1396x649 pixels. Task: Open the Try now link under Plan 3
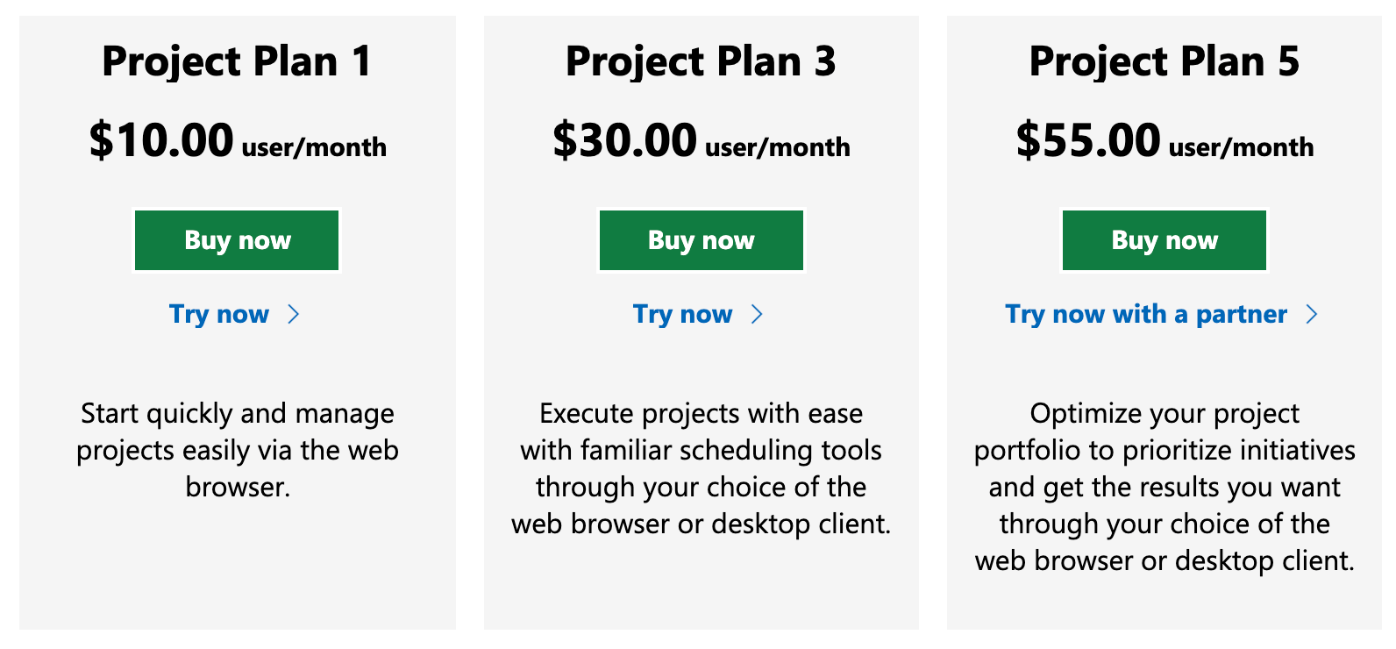683,314
